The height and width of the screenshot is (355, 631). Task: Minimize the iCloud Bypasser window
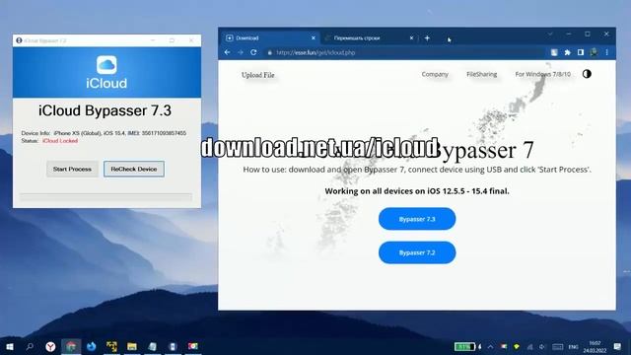[153, 40]
